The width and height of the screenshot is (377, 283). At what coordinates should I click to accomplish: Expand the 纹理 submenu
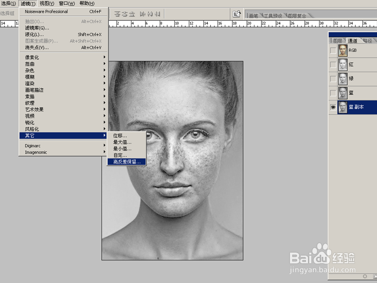pos(64,103)
